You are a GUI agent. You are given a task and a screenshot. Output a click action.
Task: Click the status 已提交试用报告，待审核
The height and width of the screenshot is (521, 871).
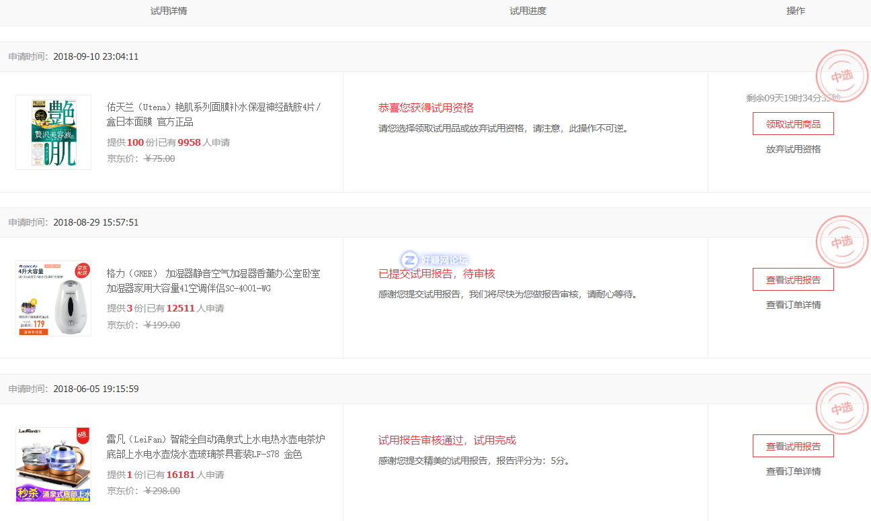point(437,274)
